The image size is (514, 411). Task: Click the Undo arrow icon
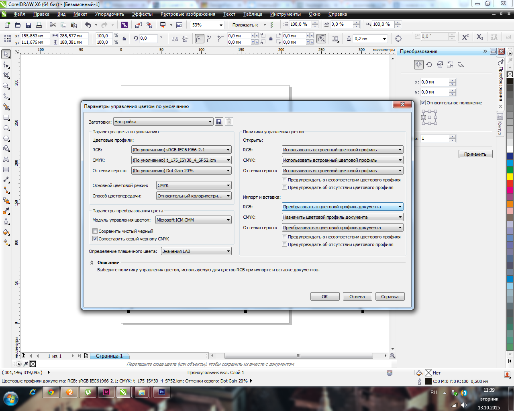pos(88,25)
